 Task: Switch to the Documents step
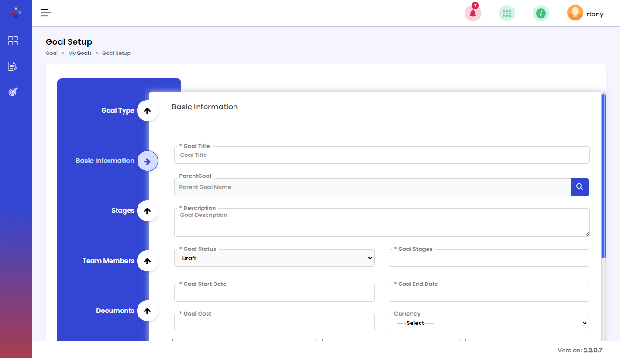coord(147,311)
